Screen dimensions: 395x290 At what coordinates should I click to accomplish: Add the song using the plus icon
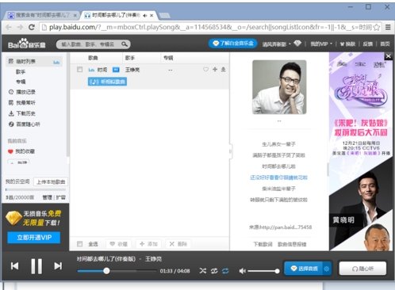[x=215, y=69]
